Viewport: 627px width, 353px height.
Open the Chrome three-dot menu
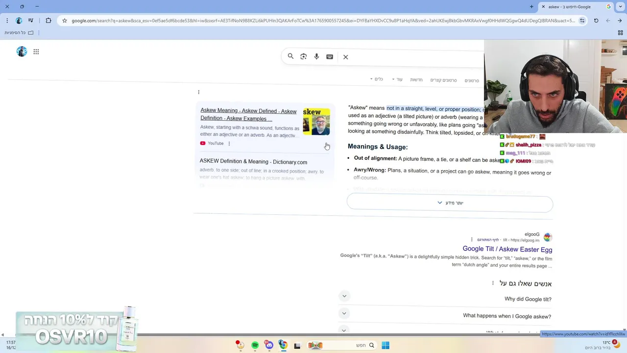pos(7,21)
